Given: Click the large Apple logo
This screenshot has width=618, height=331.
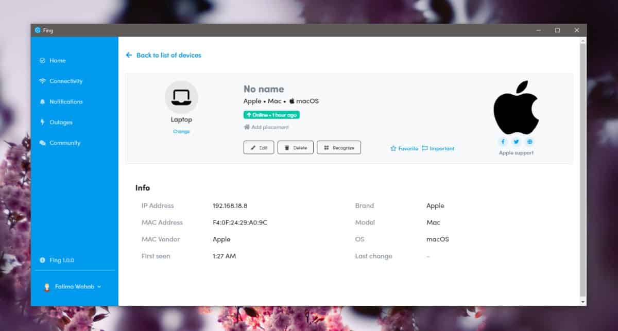Looking at the screenshot, I should point(516,108).
